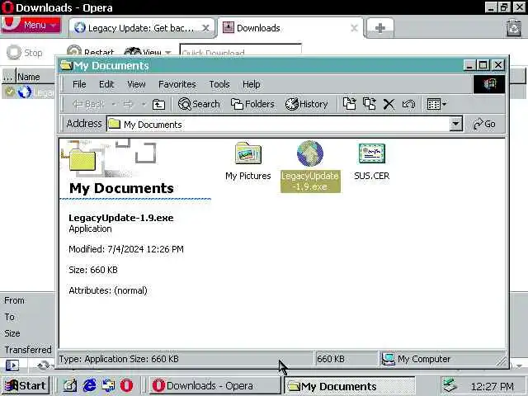
Task: Open the Tools menu
Action: 219,84
